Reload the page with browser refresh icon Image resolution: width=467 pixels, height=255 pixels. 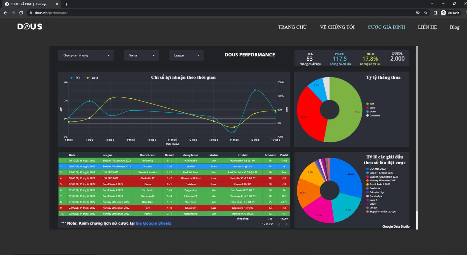(x=21, y=13)
